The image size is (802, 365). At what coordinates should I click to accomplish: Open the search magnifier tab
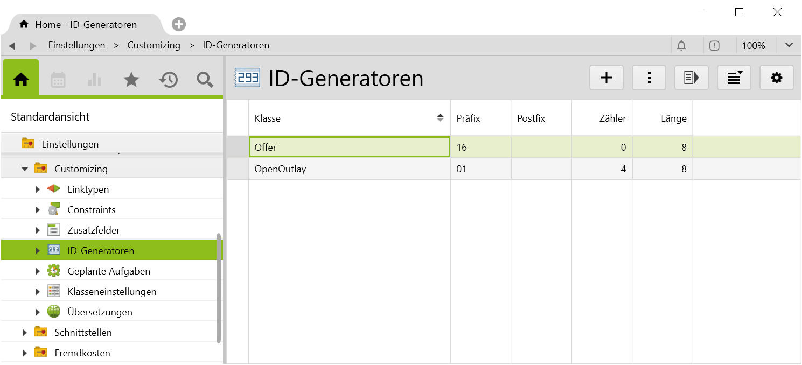[205, 80]
